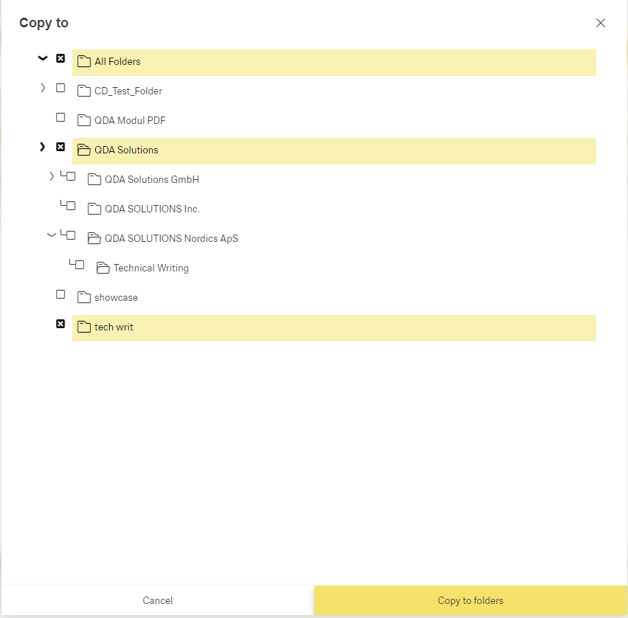Uncheck the tech writ checkbox
The width and height of the screenshot is (628, 618).
(x=61, y=324)
